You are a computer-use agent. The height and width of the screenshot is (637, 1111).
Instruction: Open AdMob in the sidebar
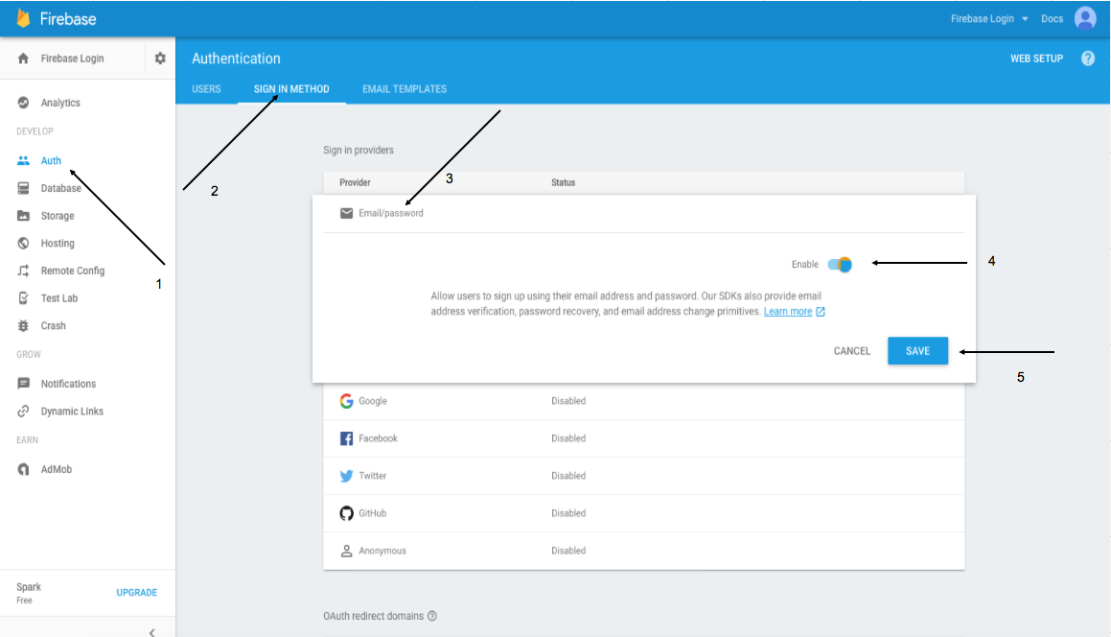click(x=56, y=469)
